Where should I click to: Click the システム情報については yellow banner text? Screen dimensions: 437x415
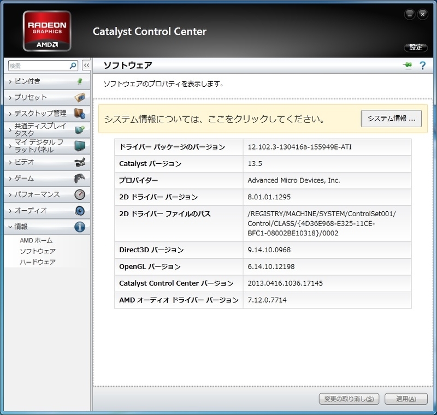click(x=215, y=119)
